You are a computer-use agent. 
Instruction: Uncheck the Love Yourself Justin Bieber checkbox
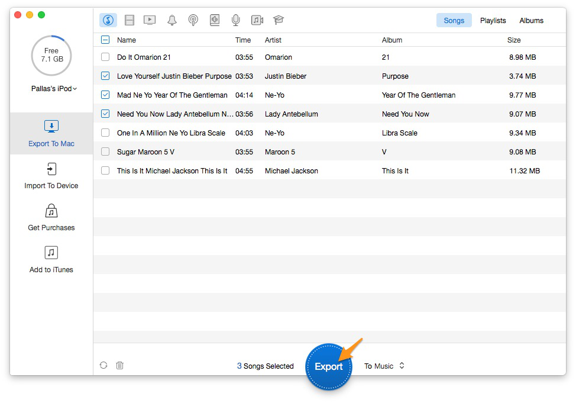(x=105, y=76)
